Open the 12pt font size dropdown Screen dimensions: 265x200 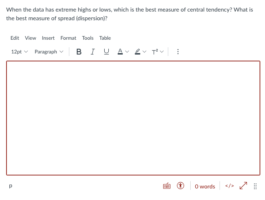19,52
